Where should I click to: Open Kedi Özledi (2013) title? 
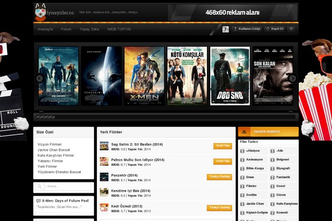pyautogui.click(x=127, y=206)
